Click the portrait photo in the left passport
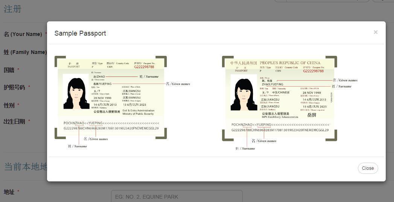The height and width of the screenshot is (202, 394). (76, 91)
